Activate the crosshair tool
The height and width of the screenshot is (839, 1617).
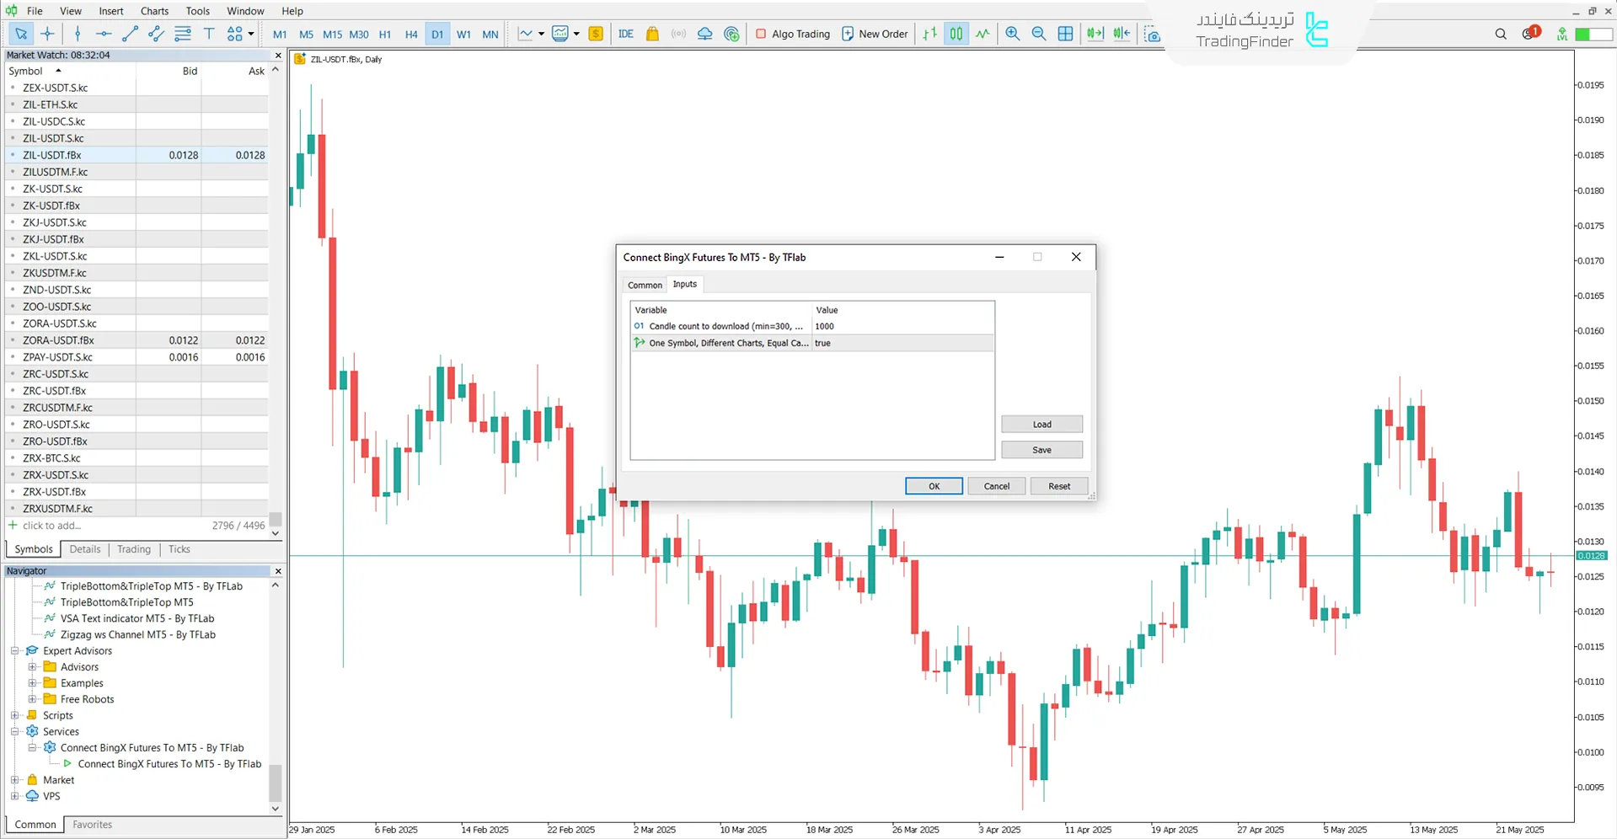(47, 34)
